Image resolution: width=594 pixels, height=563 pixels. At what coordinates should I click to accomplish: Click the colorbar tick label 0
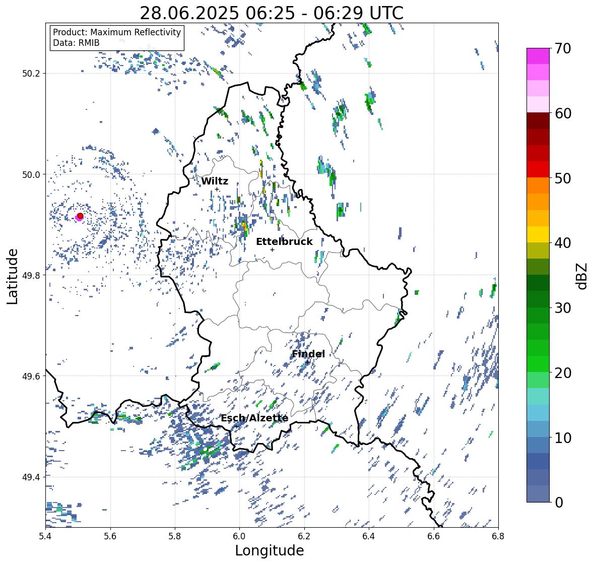pos(559,503)
